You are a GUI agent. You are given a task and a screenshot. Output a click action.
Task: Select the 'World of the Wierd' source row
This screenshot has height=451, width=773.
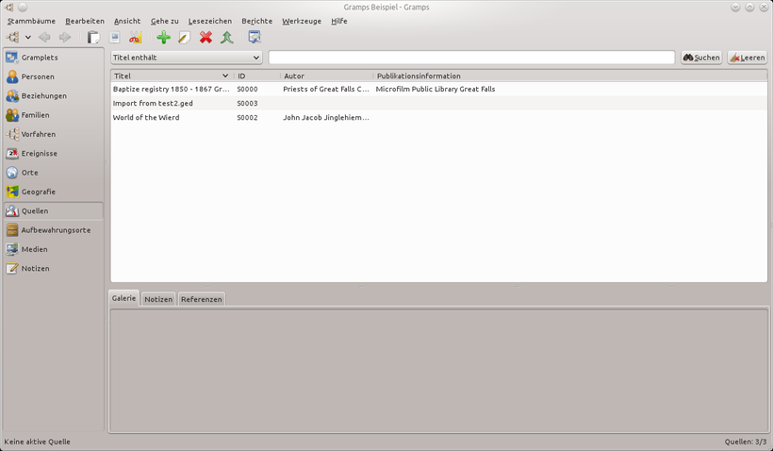438,117
